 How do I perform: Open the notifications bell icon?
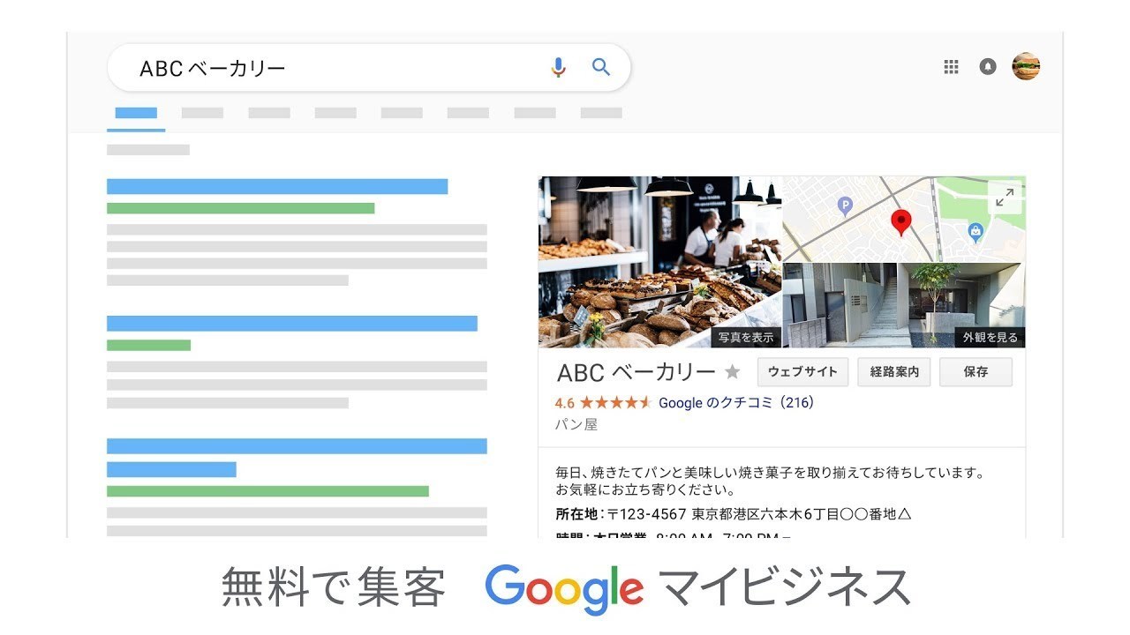point(988,67)
